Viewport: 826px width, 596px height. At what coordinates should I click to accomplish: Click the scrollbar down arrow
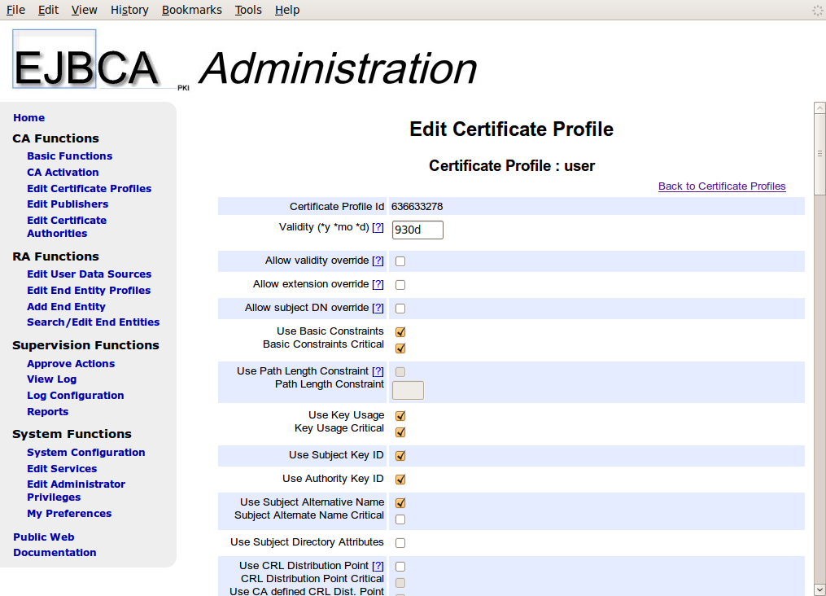819,589
